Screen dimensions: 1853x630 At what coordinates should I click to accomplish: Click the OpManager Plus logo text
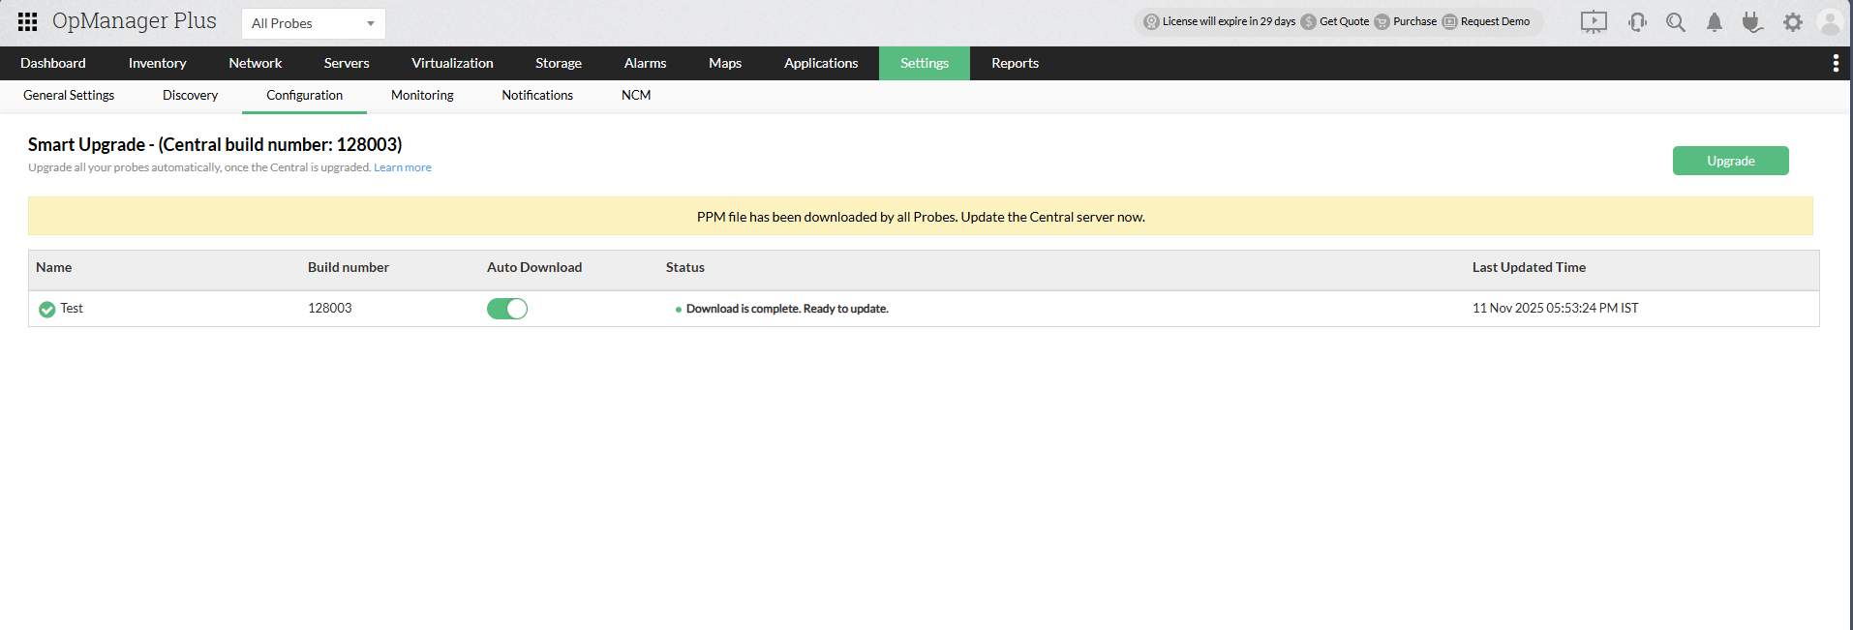tap(135, 21)
